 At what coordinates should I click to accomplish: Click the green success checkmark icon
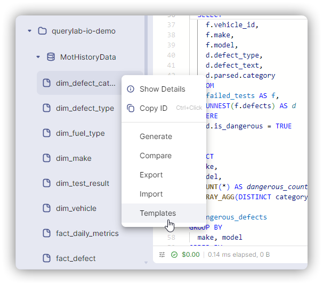tap(174, 255)
